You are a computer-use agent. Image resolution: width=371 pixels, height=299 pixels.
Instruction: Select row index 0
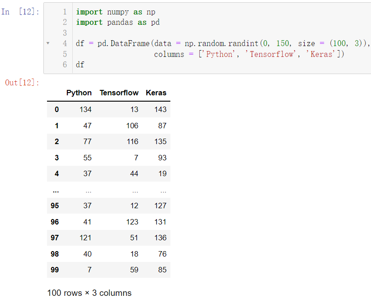click(x=57, y=109)
